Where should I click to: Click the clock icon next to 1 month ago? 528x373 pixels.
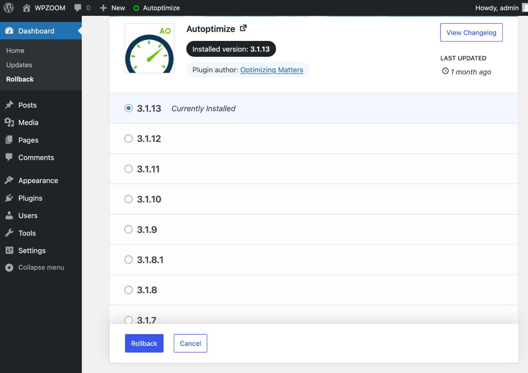[445, 71]
